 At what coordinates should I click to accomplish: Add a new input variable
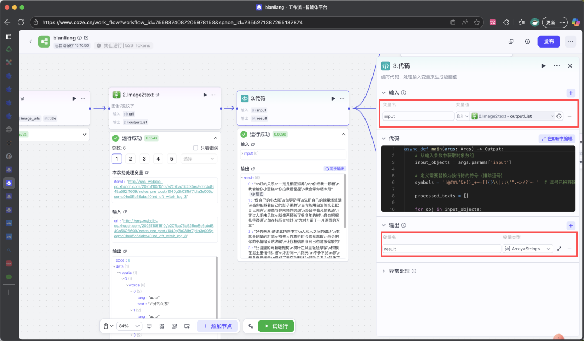tap(570, 93)
